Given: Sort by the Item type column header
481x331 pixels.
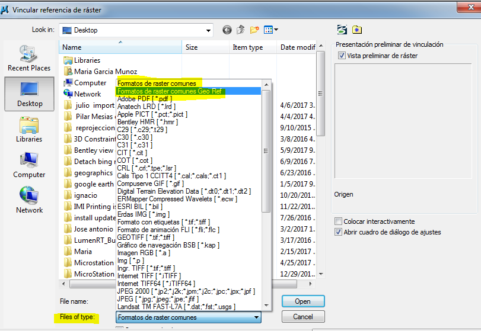Looking at the screenshot, I should [x=253, y=47].
